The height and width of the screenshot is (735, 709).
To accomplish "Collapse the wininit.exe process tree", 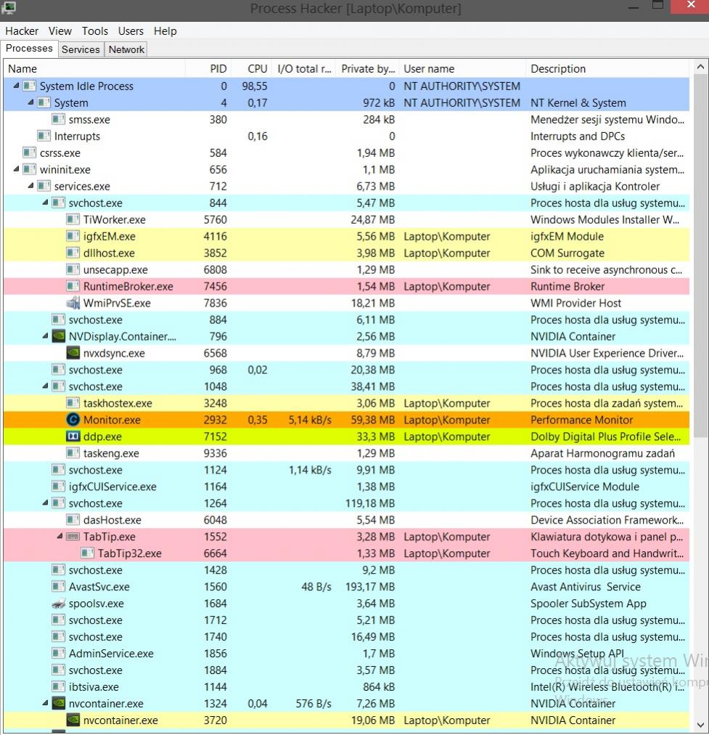I will [16, 170].
